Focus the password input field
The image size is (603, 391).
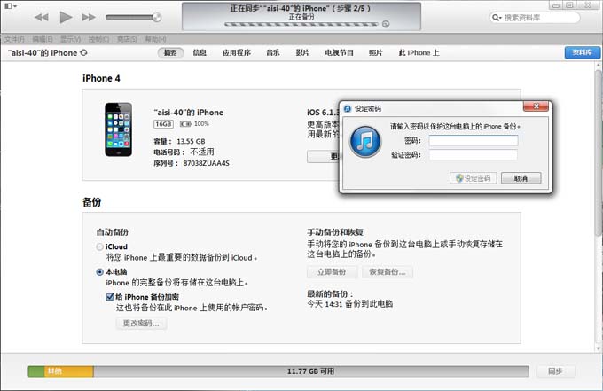pos(474,141)
